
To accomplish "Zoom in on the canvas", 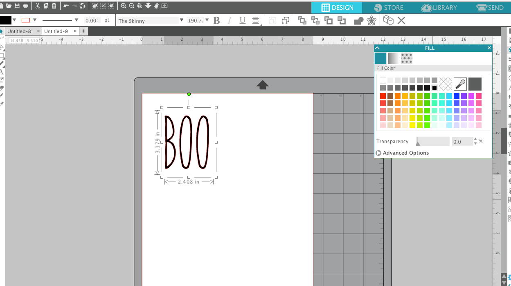I will click(123, 6).
